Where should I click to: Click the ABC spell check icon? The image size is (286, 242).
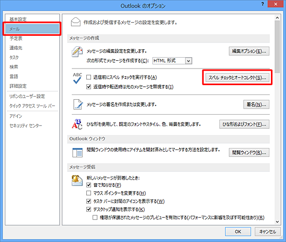77,78
